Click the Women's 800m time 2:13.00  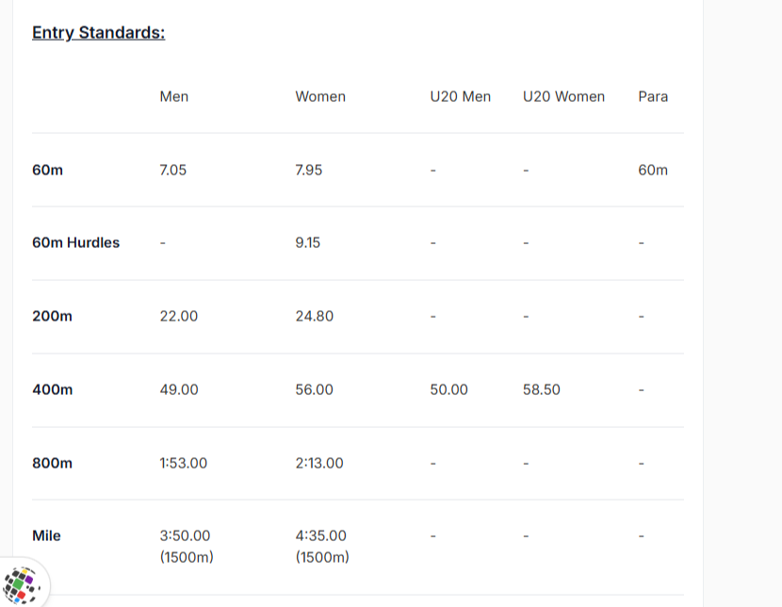click(319, 463)
